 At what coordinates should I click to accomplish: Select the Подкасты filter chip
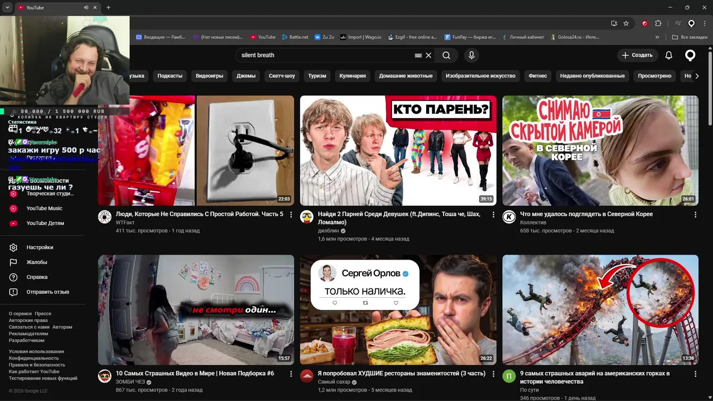click(170, 76)
